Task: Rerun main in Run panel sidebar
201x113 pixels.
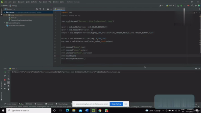Action: pos(5,73)
